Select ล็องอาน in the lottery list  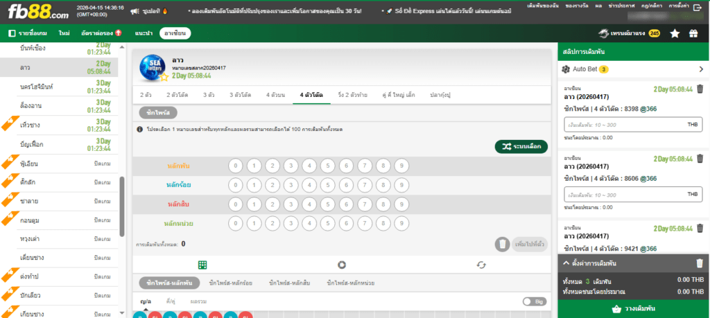[59, 106]
